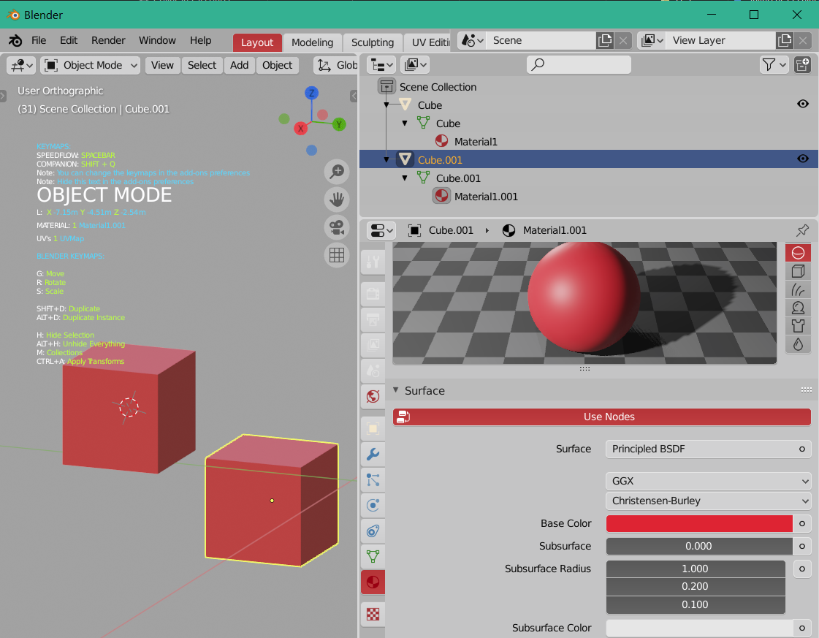
Task: Open outliner filter dropdown
Action: click(774, 65)
